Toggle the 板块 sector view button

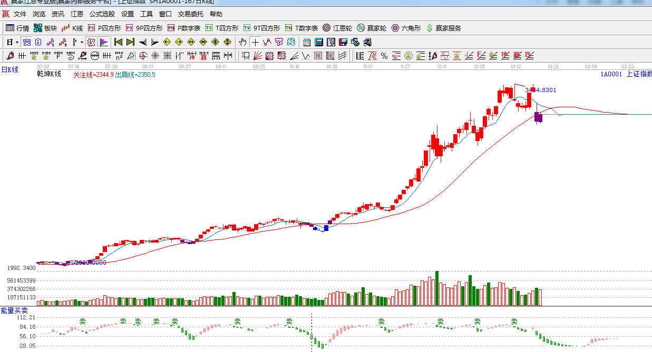(x=45, y=28)
